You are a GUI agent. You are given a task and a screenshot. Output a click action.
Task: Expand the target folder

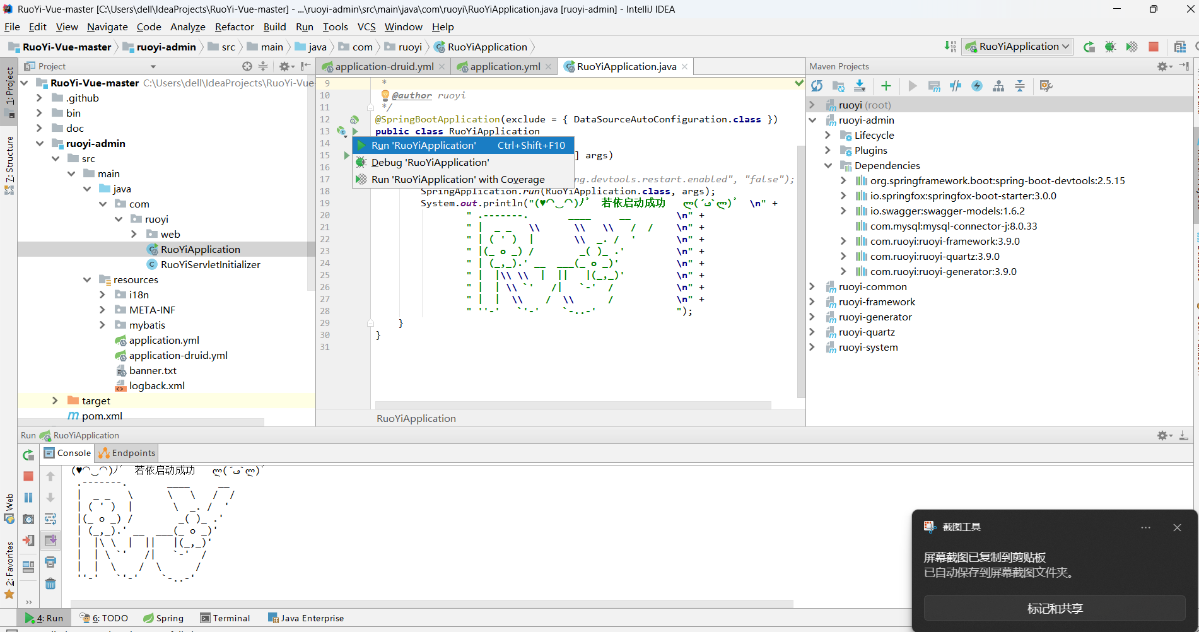click(55, 401)
